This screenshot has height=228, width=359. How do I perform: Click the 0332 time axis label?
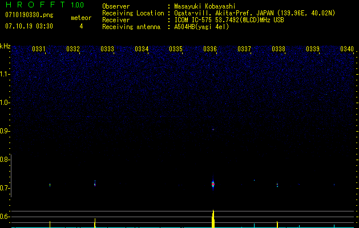73,49
